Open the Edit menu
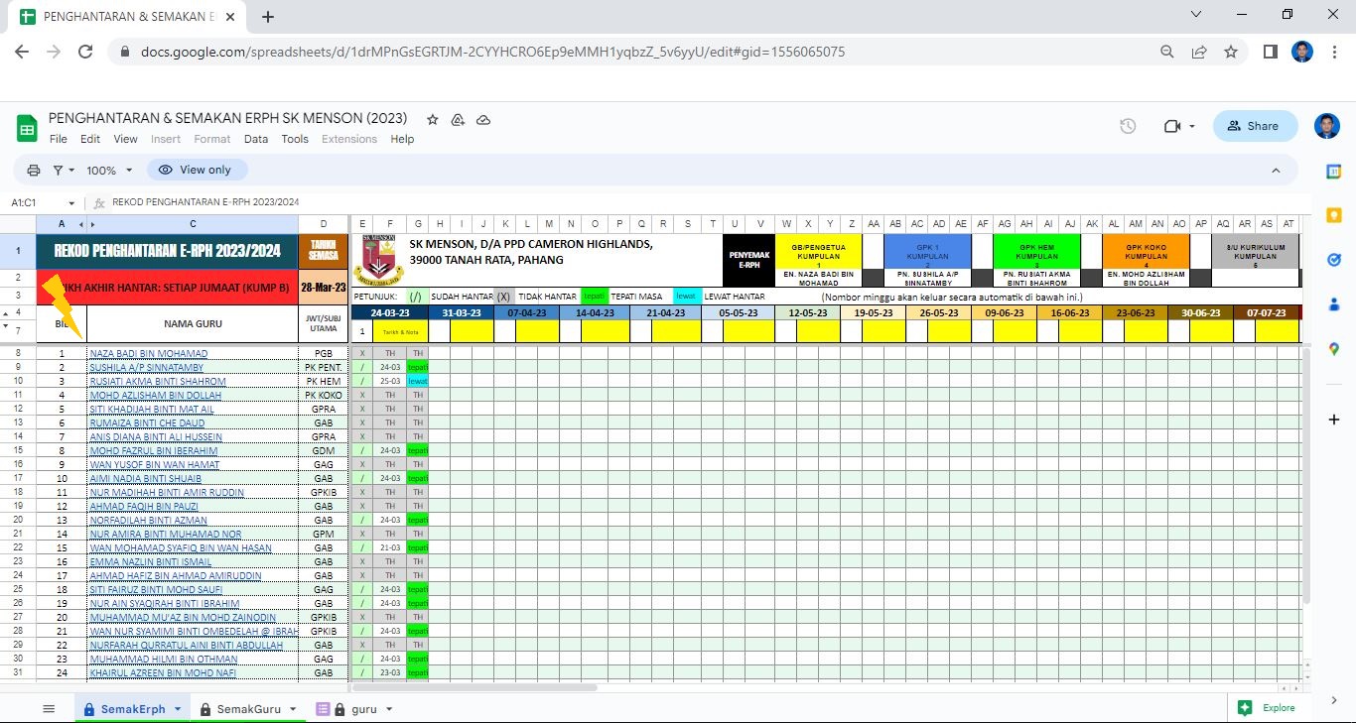Image resolution: width=1356 pixels, height=723 pixels. [90, 139]
